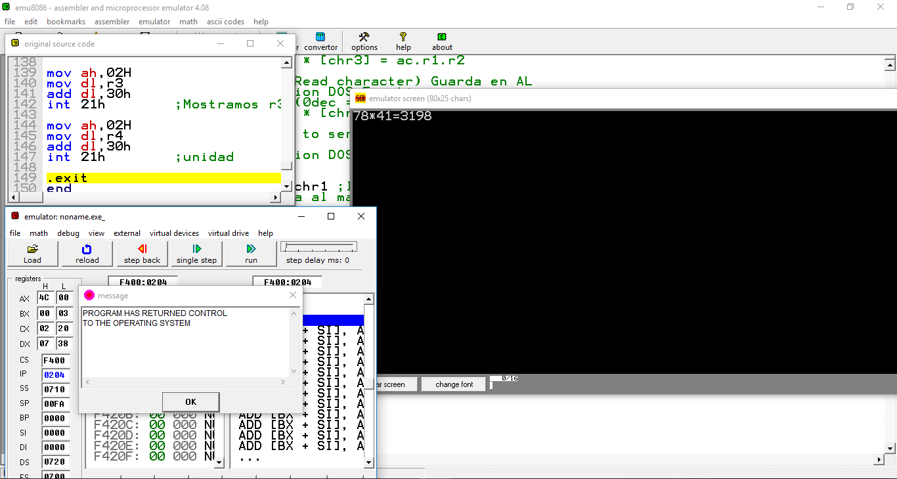Click change font button on emulator screen
The width and height of the screenshot is (897, 479).
tap(454, 384)
